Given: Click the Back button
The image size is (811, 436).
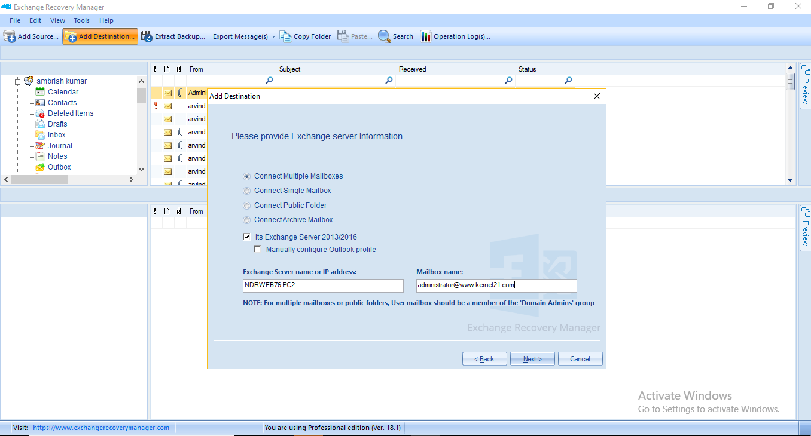Looking at the screenshot, I should (484, 359).
